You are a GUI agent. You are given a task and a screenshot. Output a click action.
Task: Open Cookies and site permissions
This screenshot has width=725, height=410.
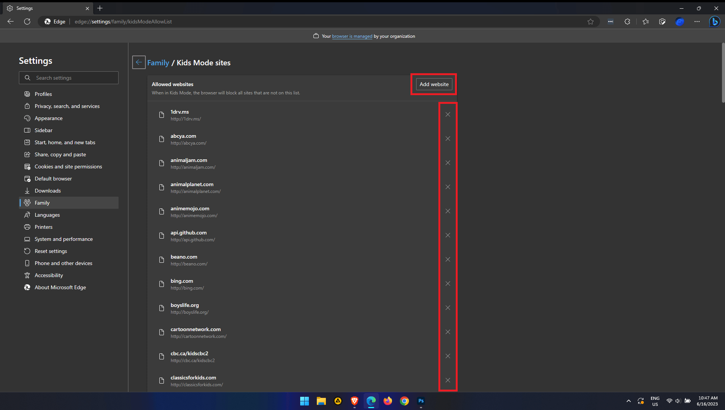point(69,166)
